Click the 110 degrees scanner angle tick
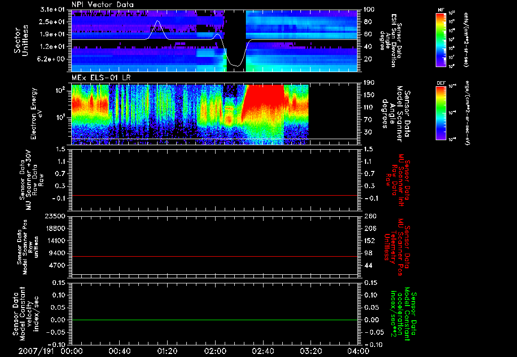517x357 pixels. click(x=369, y=107)
